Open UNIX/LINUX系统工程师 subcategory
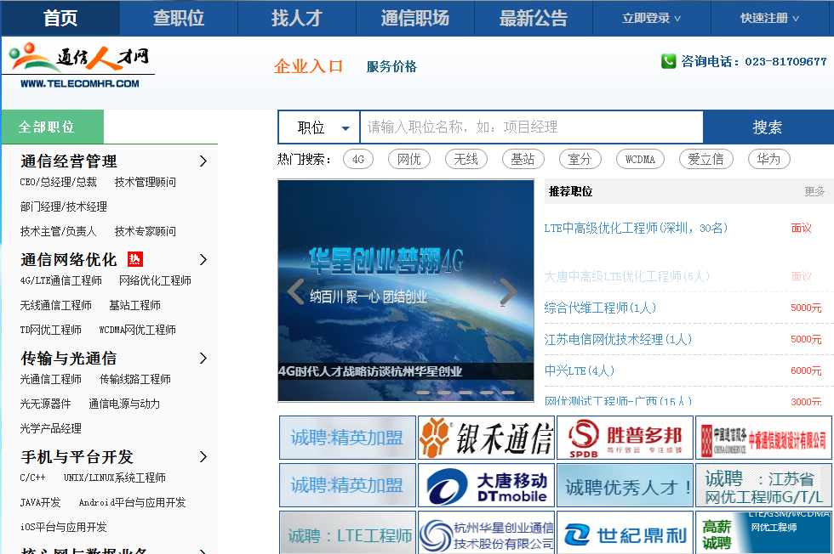Image resolution: width=834 pixels, height=554 pixels. 114,478
